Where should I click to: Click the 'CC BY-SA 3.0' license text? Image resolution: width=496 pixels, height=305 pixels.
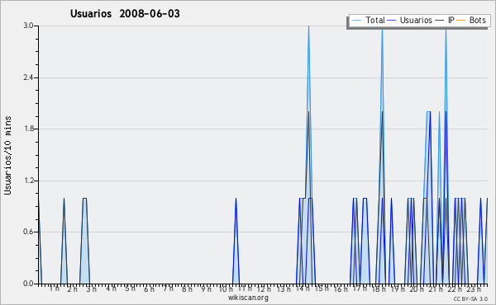(x=470, y=298)
